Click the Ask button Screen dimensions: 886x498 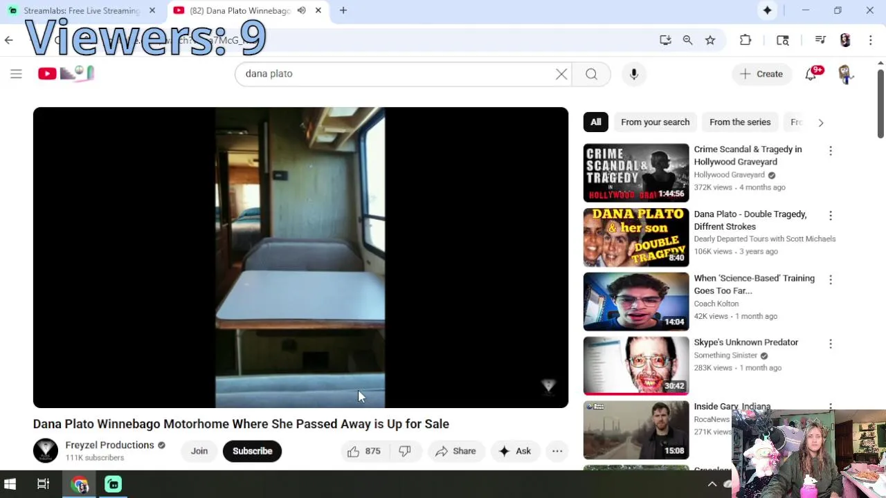[515, 451]
